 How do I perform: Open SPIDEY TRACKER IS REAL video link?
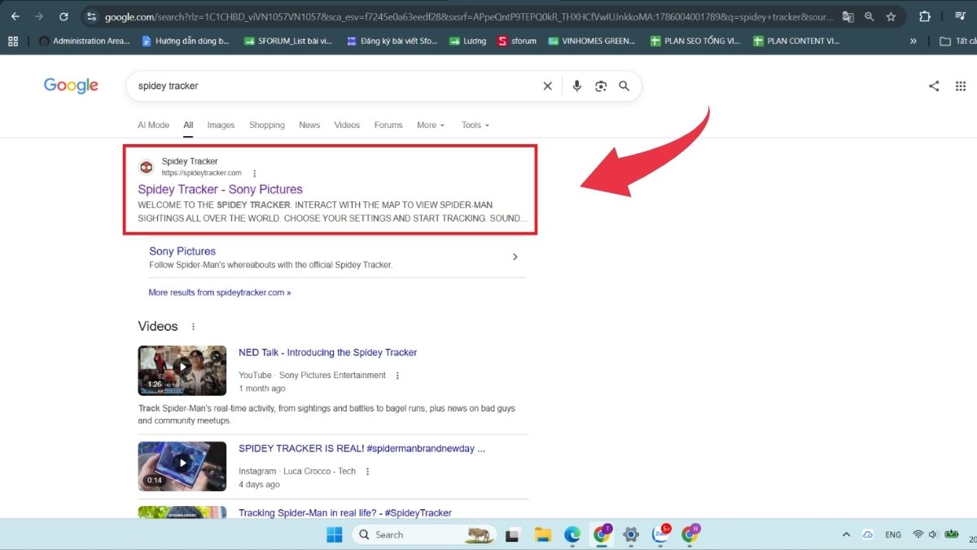click(x=361, y=448)
